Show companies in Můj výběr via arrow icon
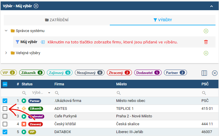The image size is (219, 136). click(x=43, y=42)
